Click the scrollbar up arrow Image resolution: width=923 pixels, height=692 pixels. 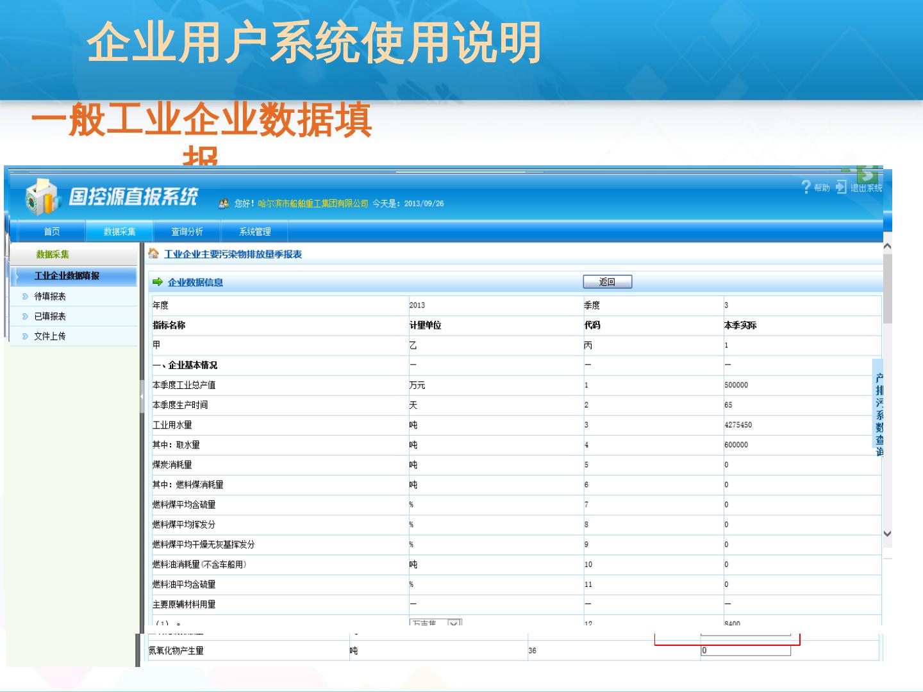click(887, 247)
